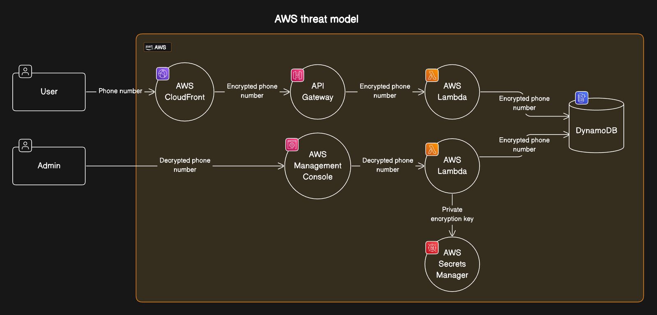This screenshot has height=315, width=657.
Task: Click the 'Phone number' flow label
Action: [120, 91]
